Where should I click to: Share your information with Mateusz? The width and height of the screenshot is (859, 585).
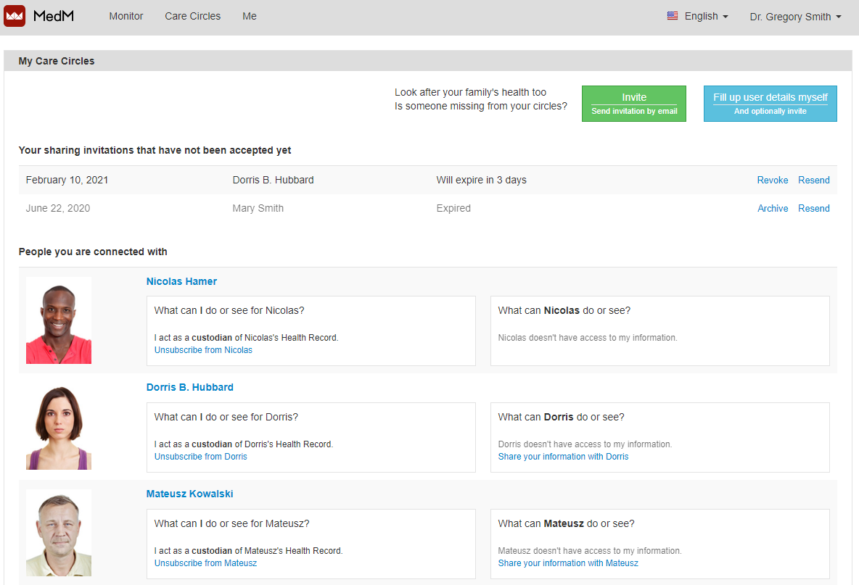(x=568, y=563)
